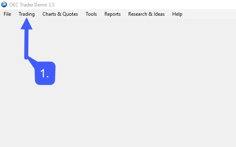The height and width of the screenshot is (147, 236).
Task: Open the Research & Ideas menu
Action: [x=146, y=14]
